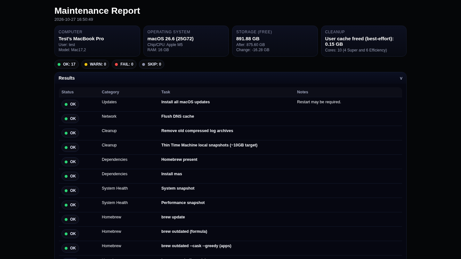
Task: Click the Test's MacBook Pro computer name
Action: tap(81, 39)
